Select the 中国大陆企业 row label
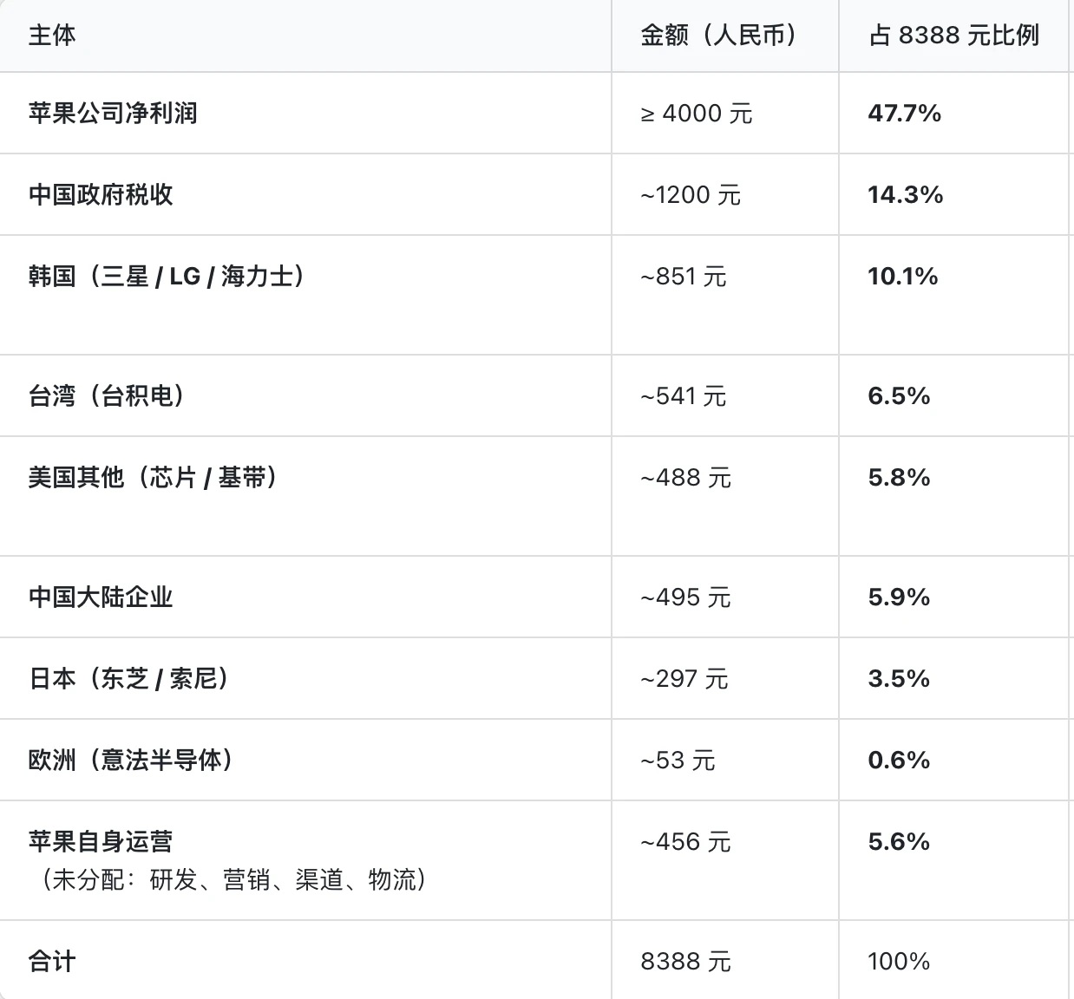This screenshot has height=999, width=1074. 101,597
